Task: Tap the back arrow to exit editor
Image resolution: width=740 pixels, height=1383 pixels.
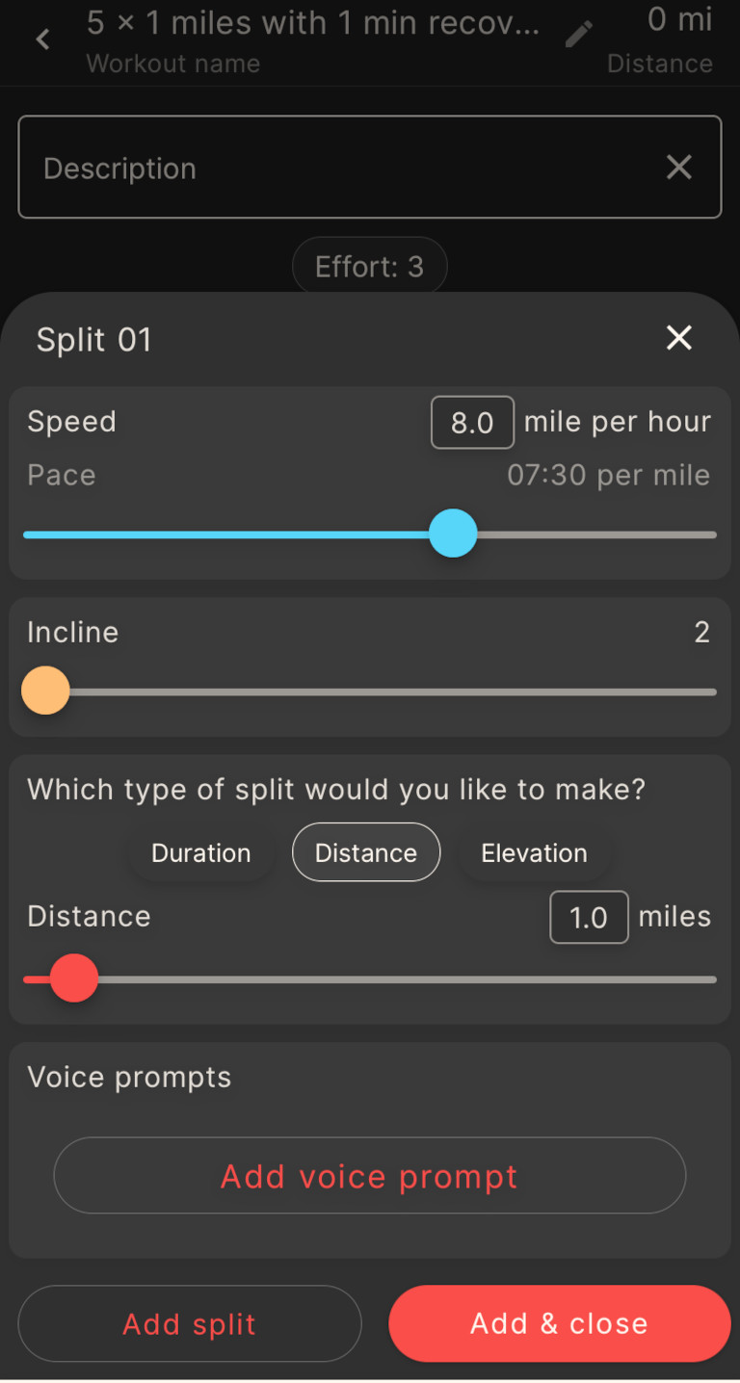Action: [44, 39]
